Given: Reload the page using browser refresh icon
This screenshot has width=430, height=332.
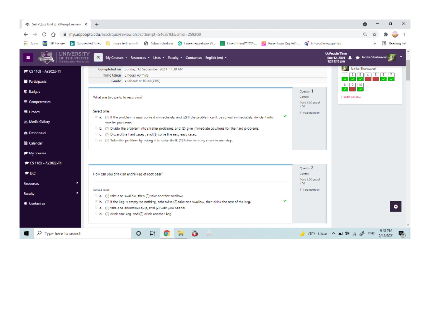Looking at the screenshot, I should click(44, 35).
